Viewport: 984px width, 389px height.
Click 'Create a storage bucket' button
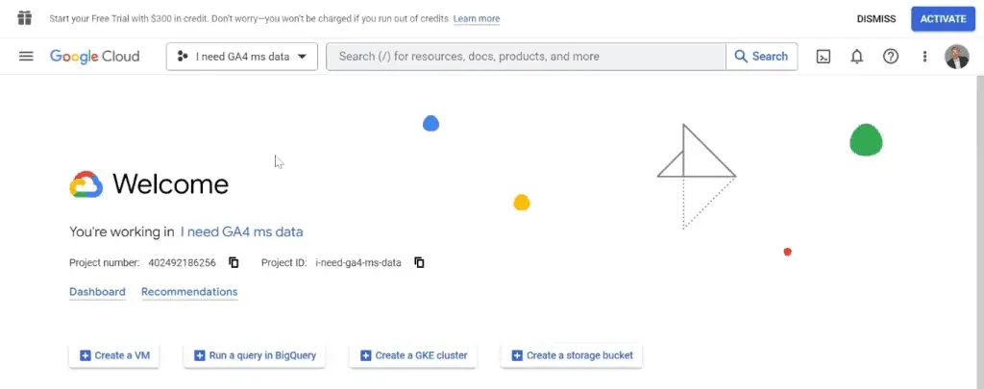(x=572, y=355)
